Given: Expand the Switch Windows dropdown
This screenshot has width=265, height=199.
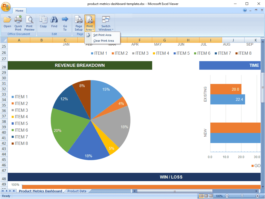Looking at the screenshot, I should 106,30.
